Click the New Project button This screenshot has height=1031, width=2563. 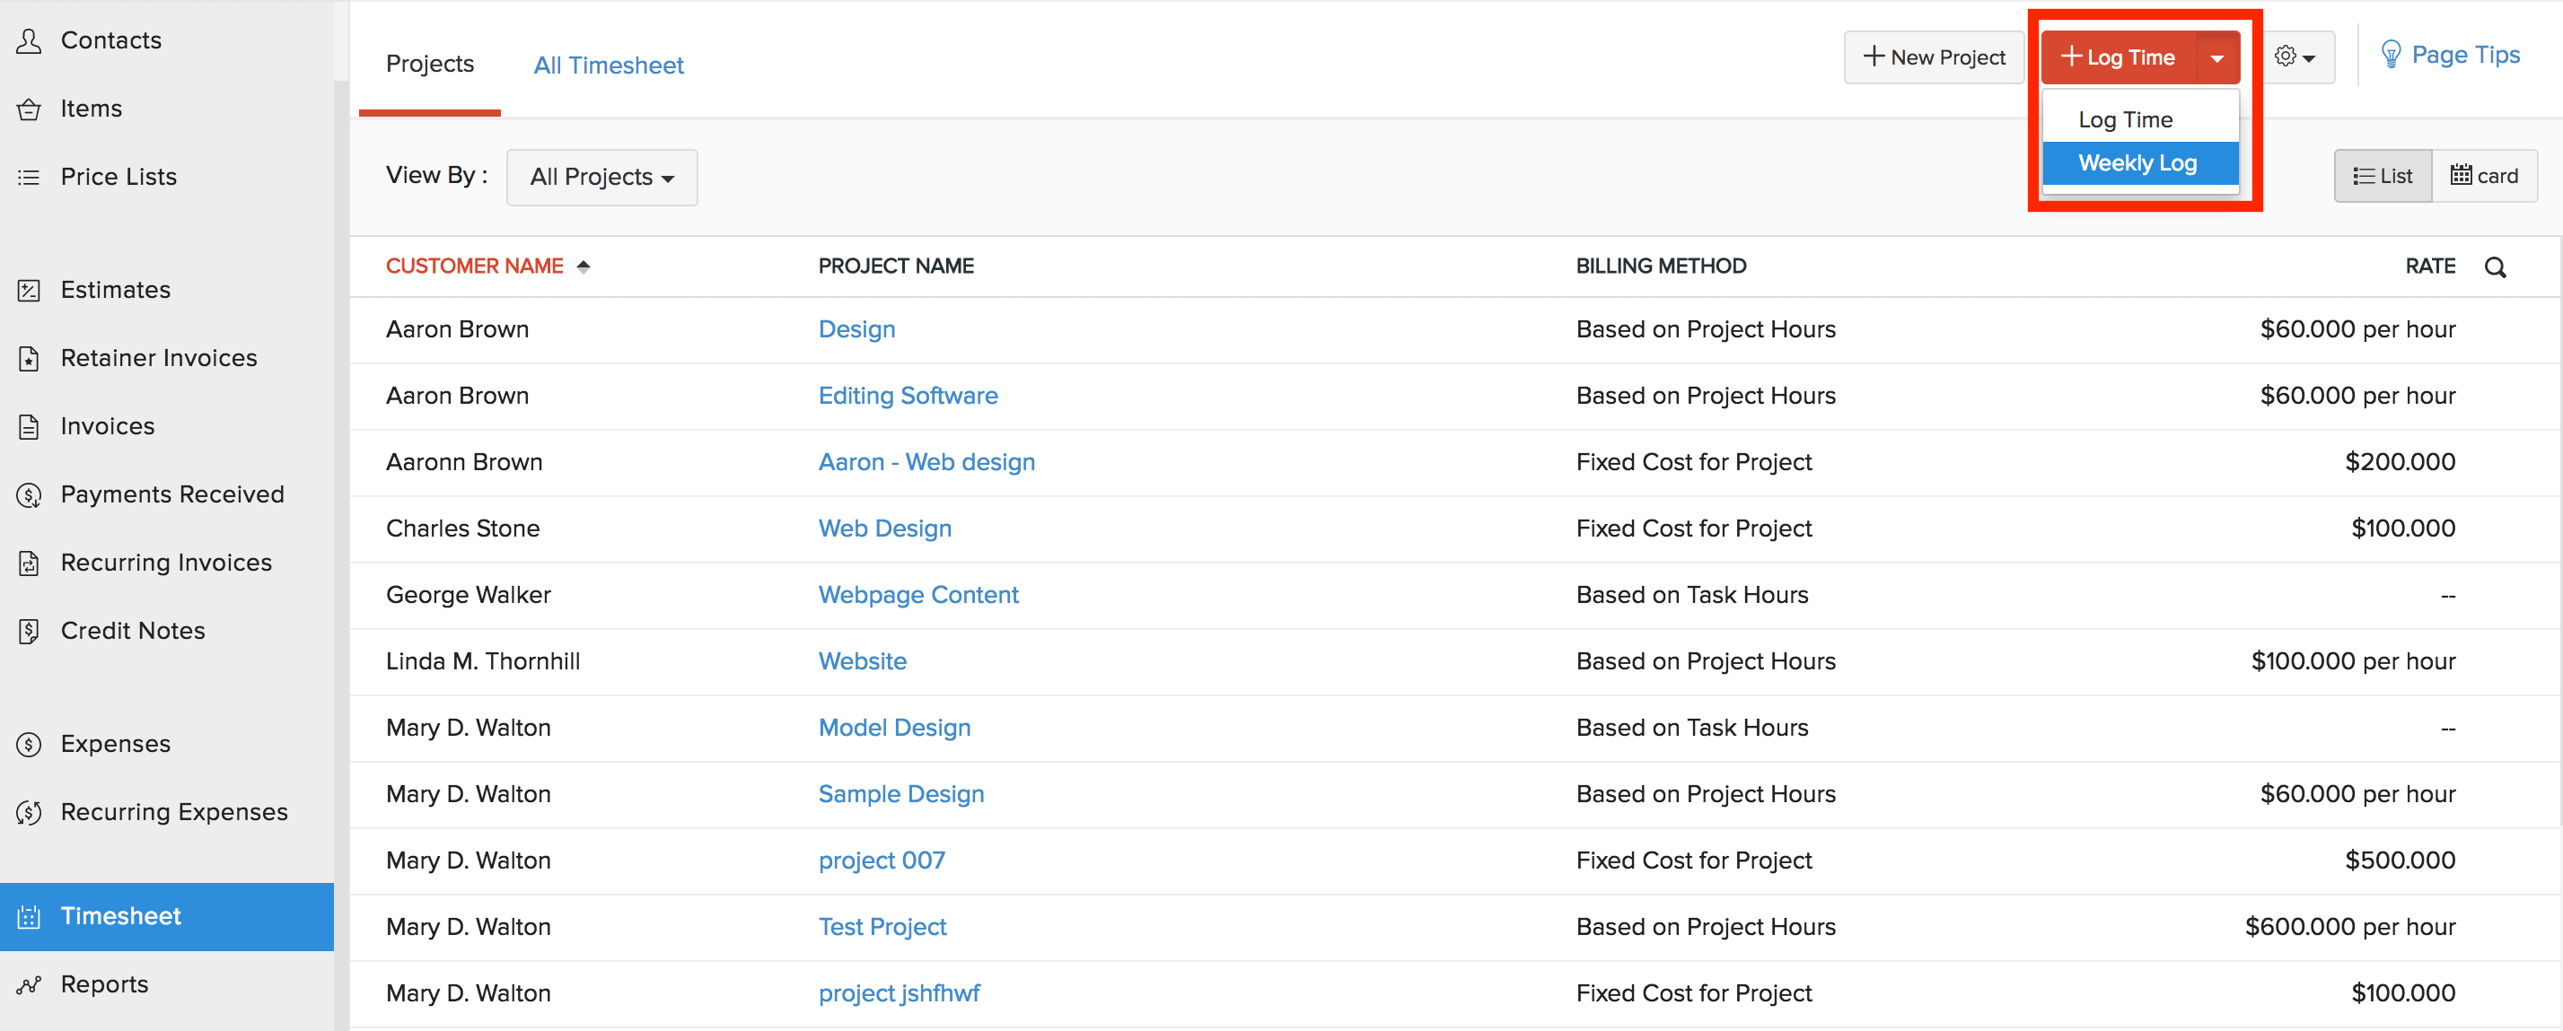1933,57
